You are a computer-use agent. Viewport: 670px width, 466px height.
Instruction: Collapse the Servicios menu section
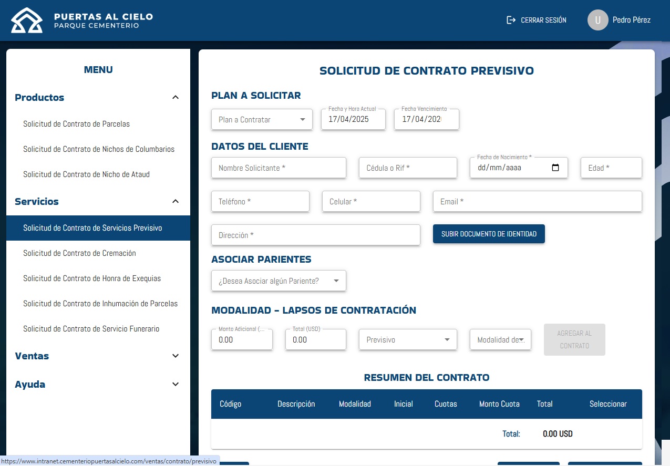(x=176, y=201)
